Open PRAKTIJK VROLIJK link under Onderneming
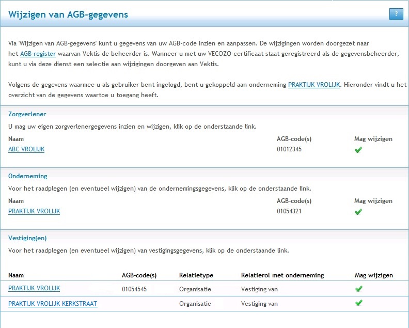 point(34,211)
